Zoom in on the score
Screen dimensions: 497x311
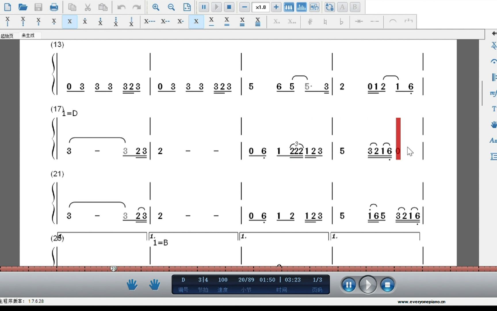[156, 7]
